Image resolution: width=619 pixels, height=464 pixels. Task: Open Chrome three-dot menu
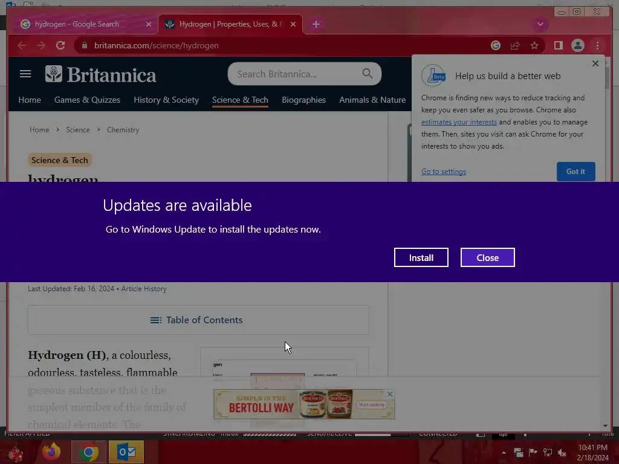point(597,45)
